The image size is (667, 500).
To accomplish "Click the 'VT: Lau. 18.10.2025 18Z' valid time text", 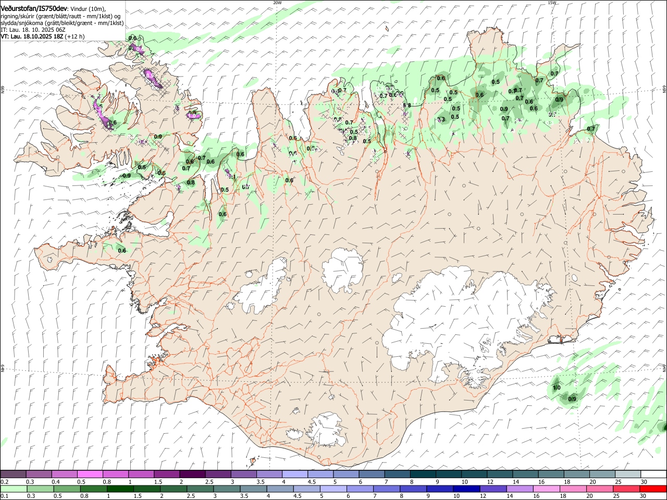I will [x=32, y=36].
